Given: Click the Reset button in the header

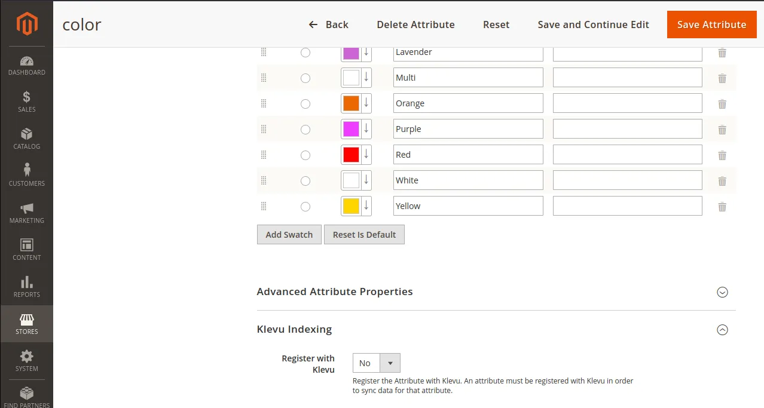Looking at the screenshot, I should coord(496,24).
